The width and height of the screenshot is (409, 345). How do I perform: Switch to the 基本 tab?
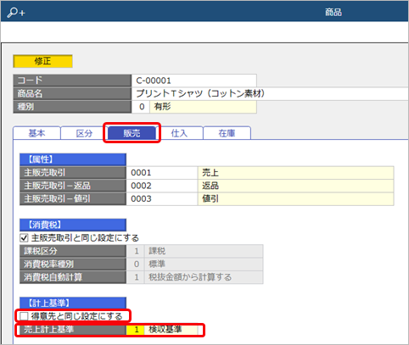click(36, 133)
